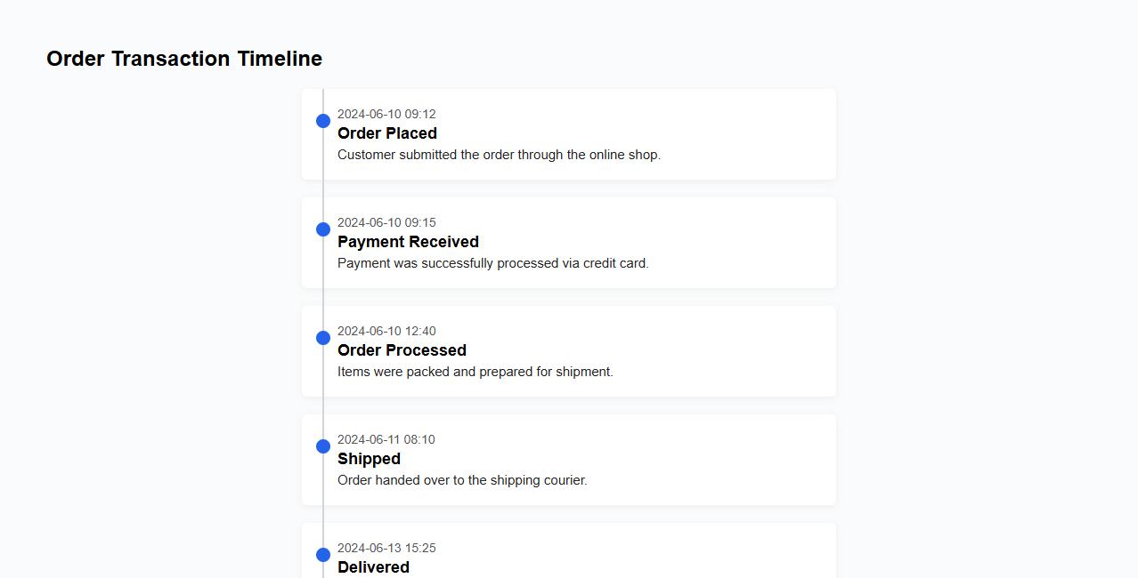Click the 2024-06-13 15:25 timestamp

pyautogui.click(x=386, y=548)
